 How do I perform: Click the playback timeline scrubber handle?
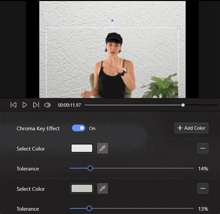(183, 105)
